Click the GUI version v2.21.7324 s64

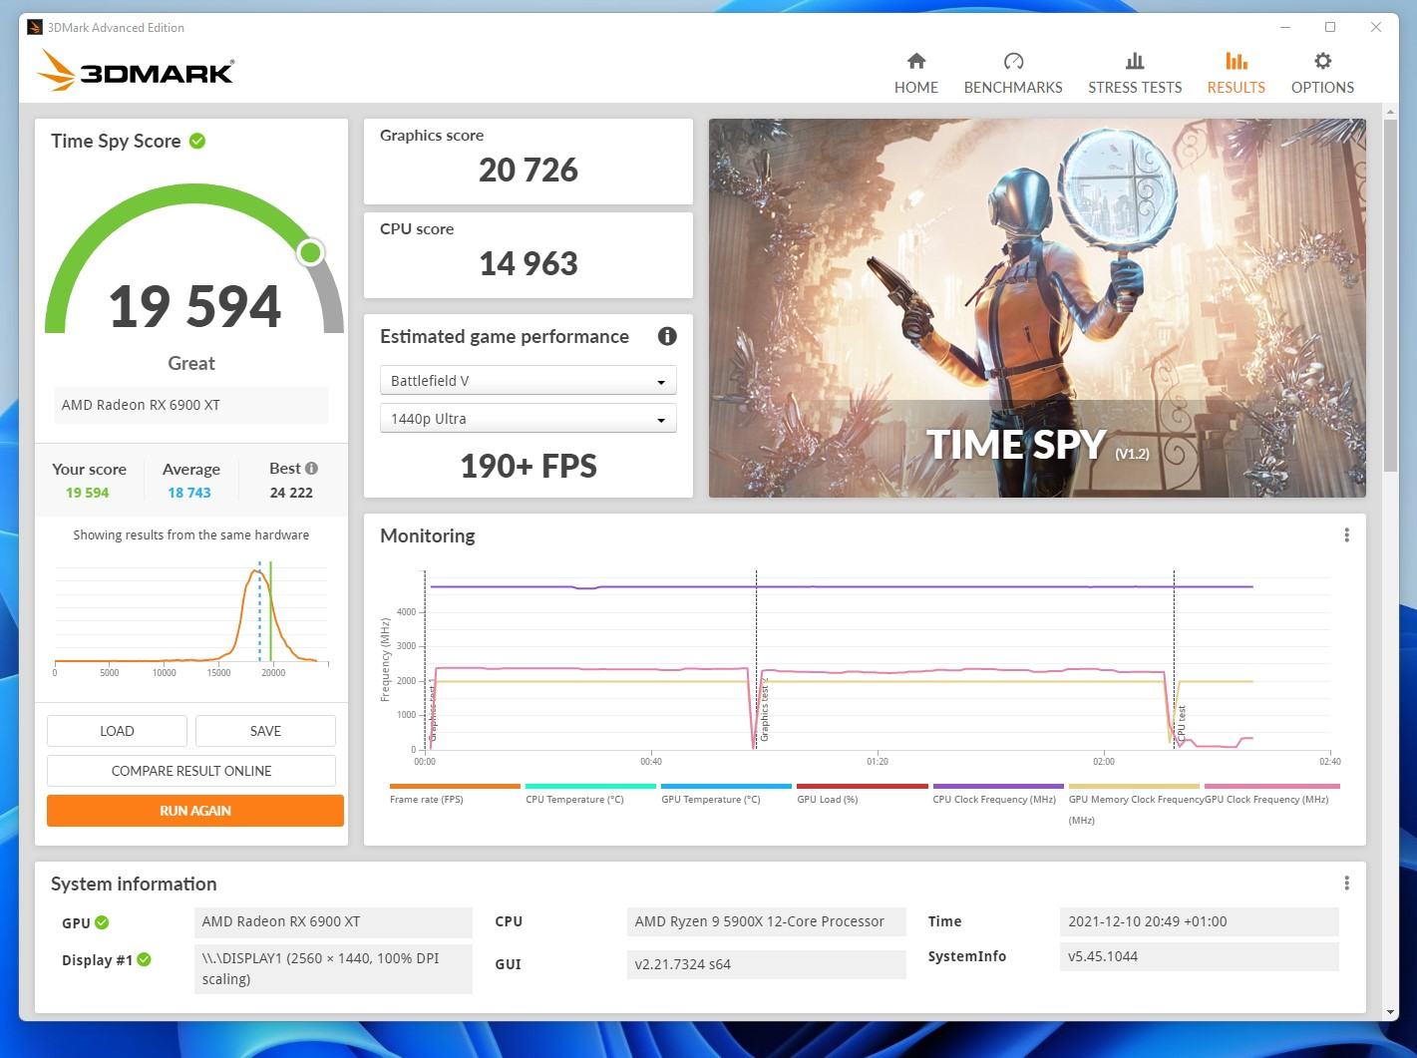coord(766,964)
